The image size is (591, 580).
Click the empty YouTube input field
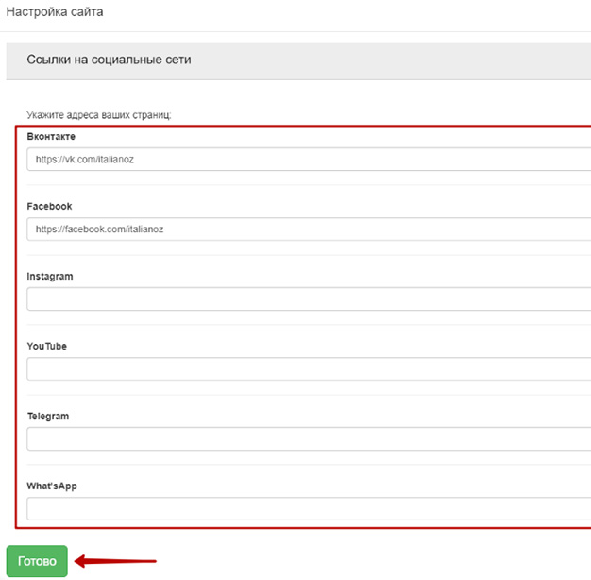(x=309, y=368)
